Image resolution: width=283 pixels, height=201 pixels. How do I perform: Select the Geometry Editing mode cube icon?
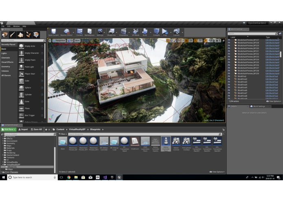pos(36,35)
